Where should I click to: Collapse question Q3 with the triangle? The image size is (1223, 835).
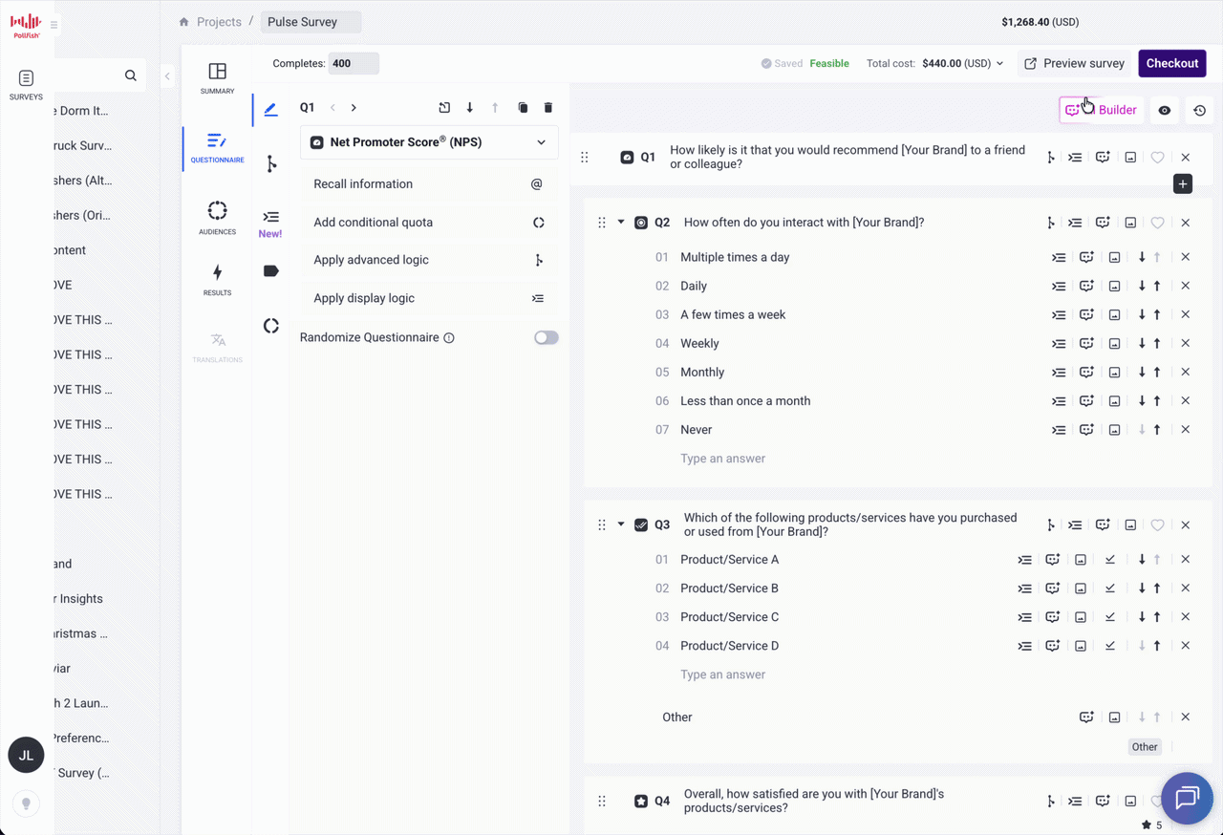[x=621, y=525]
